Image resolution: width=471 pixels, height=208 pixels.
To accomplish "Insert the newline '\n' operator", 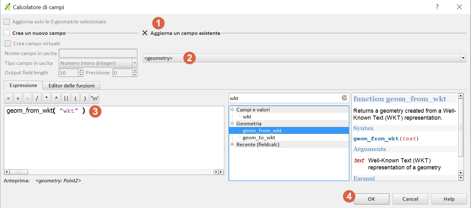I will pos(95,98).
